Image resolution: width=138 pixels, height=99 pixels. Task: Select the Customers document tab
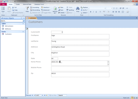32,18
